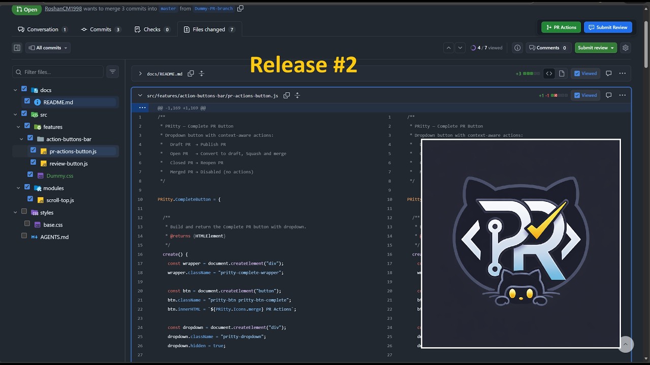Open review-button.js in file tree

[x=69, y=163]
